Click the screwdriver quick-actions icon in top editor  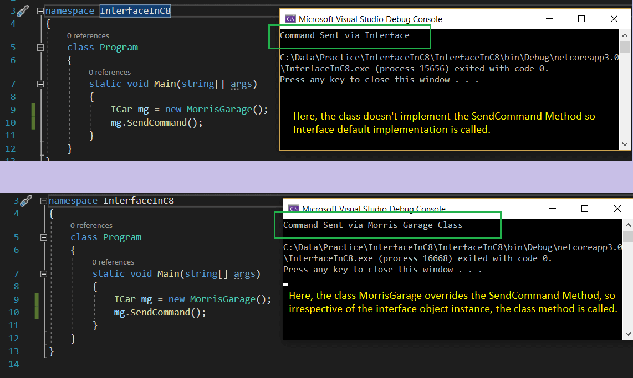23,11
